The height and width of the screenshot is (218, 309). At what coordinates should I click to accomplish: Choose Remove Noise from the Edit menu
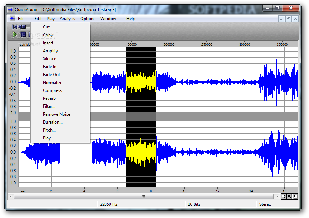60,114
